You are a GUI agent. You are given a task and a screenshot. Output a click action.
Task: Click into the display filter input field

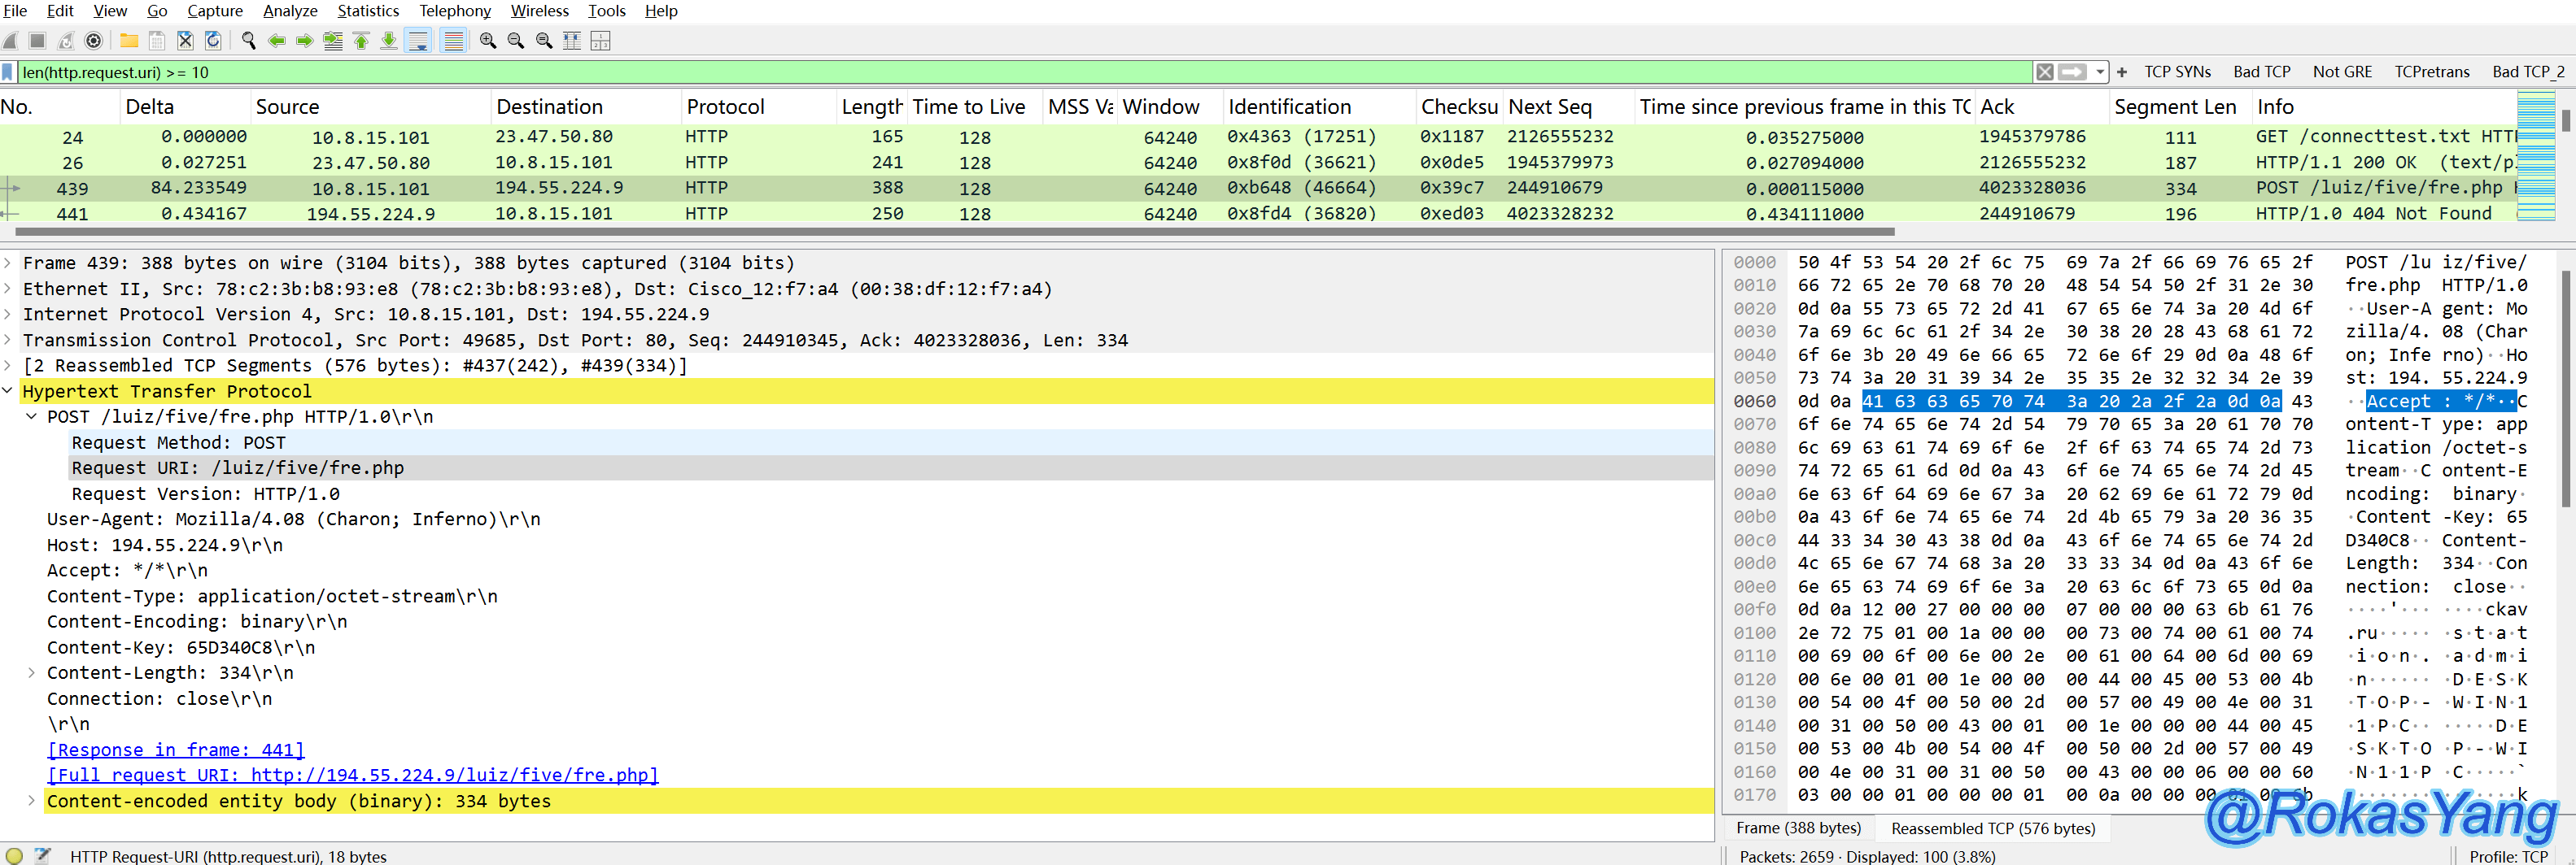pyautogui.click(x=1000, y=72)
